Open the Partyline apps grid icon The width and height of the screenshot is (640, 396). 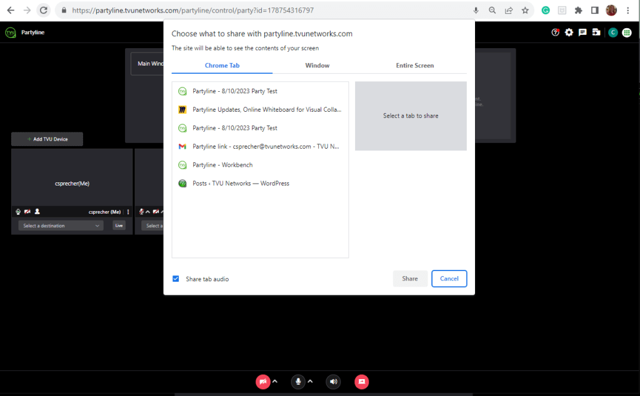tap(627, 32)
